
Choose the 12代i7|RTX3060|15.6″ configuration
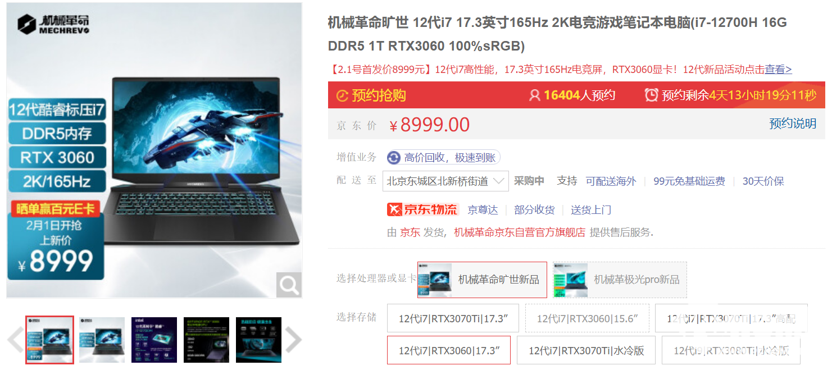point(587,318)
